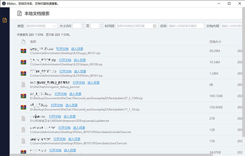Viewport: 245px width, 156px height.
Task: Click 进入目录 for fykpzs_80108.zip
Action: 80,60
